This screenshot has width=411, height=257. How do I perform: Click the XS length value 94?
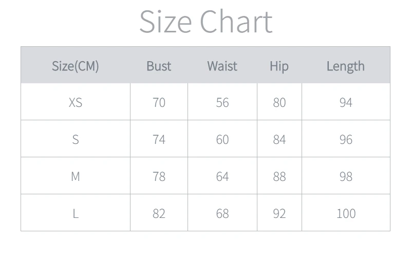point(346,102)
